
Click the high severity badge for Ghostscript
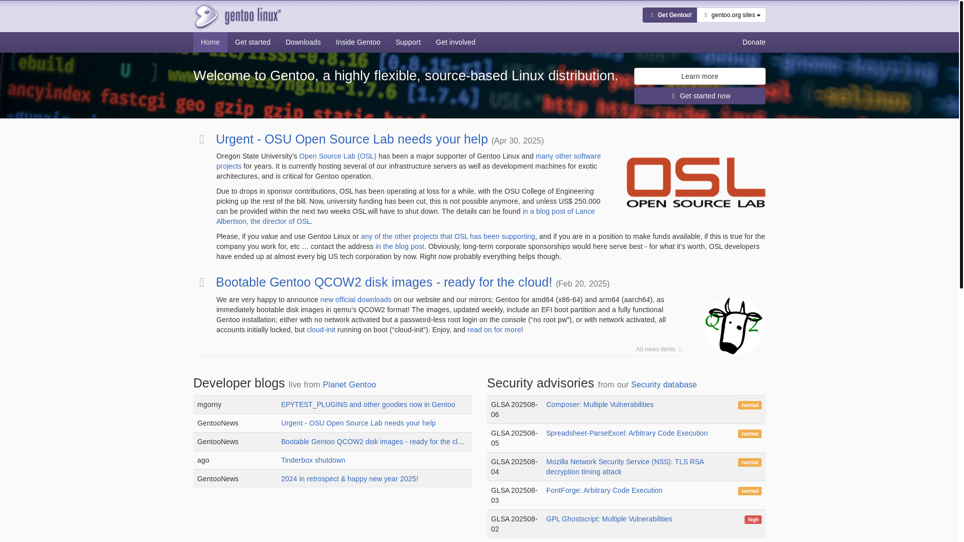click(753, 520)
